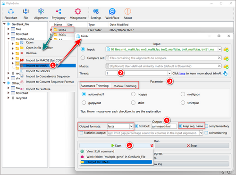Open the WorkPlace toolbar icon
Image resolution: width=236 pixels, height=175 pixels.
pos(112,11)
